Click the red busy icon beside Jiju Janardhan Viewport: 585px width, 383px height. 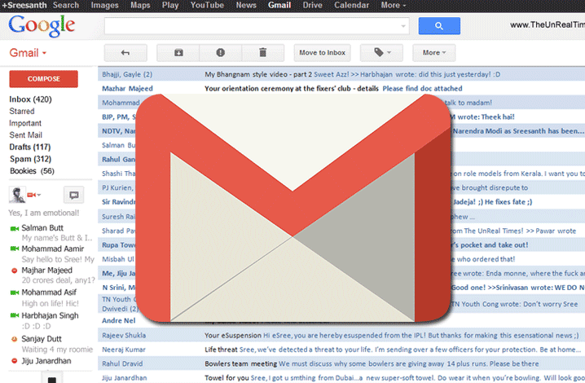pos(15,361)
